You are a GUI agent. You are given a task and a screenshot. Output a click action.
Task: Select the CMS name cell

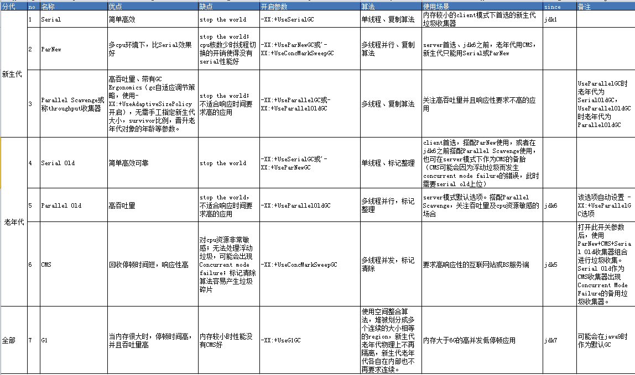[74, 264]
